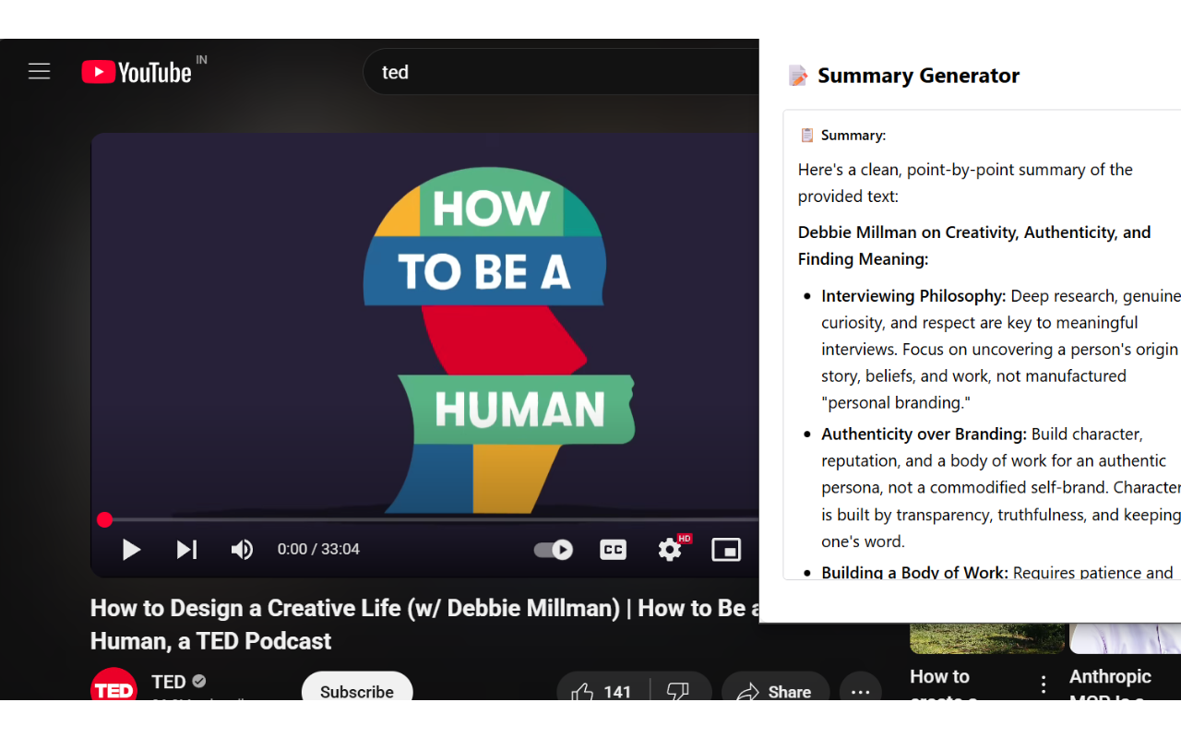Open the YouTube guide hamburger menu
This screenshot has height=738, width=1181.
(39, 72)
